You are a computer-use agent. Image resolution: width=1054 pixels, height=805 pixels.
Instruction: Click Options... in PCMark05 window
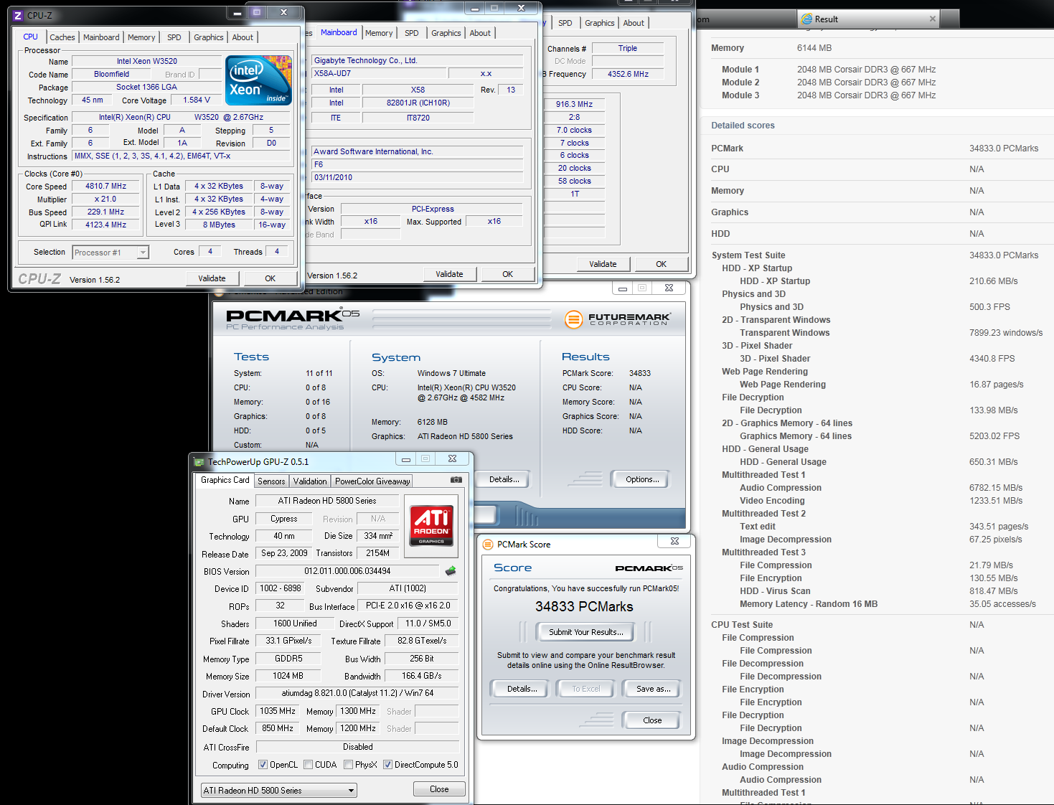[641, 479]
